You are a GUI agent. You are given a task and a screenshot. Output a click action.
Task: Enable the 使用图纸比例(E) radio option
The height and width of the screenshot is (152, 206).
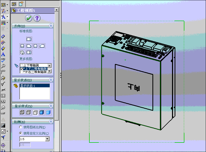[x=21, y=128]
